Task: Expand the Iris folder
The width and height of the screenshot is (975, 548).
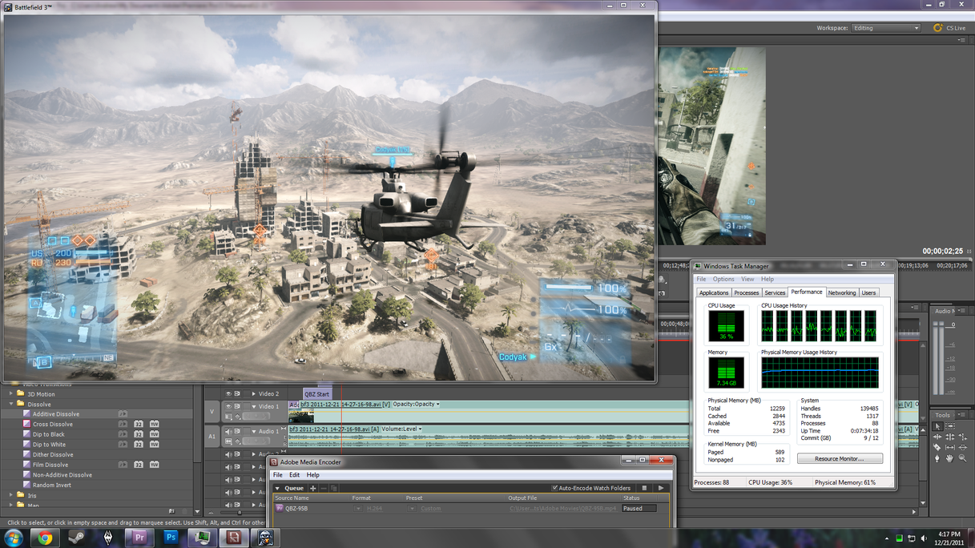Action: [11, 495]
